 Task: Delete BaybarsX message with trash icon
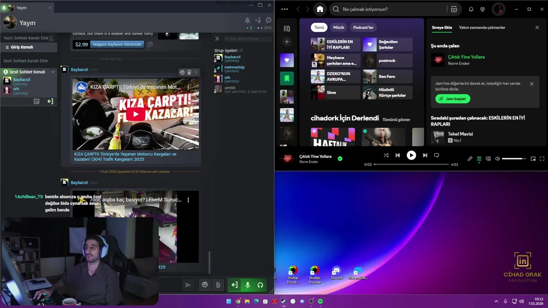tap(189, 73)
